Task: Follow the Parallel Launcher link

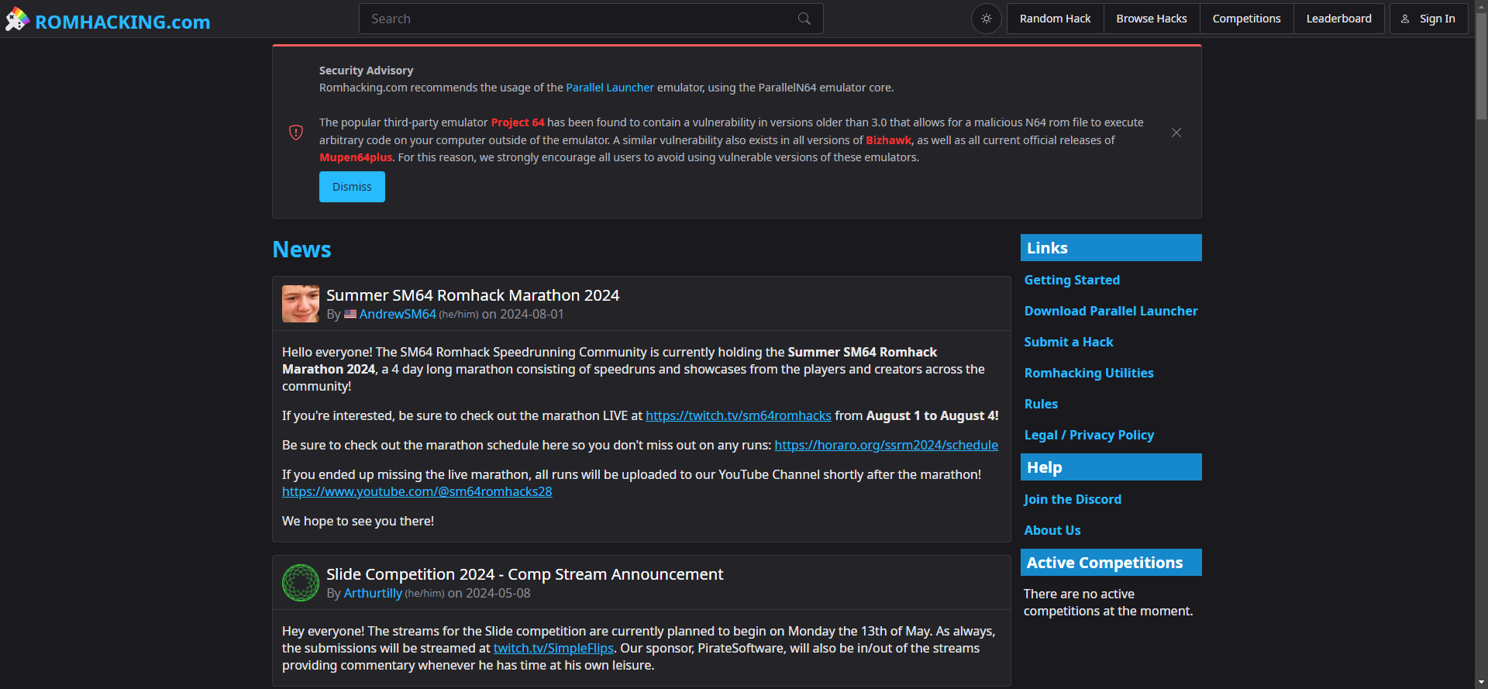Action: pos(610,88)
